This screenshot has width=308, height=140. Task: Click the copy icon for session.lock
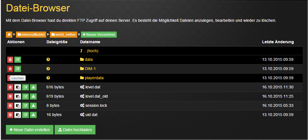pos(18,106)
